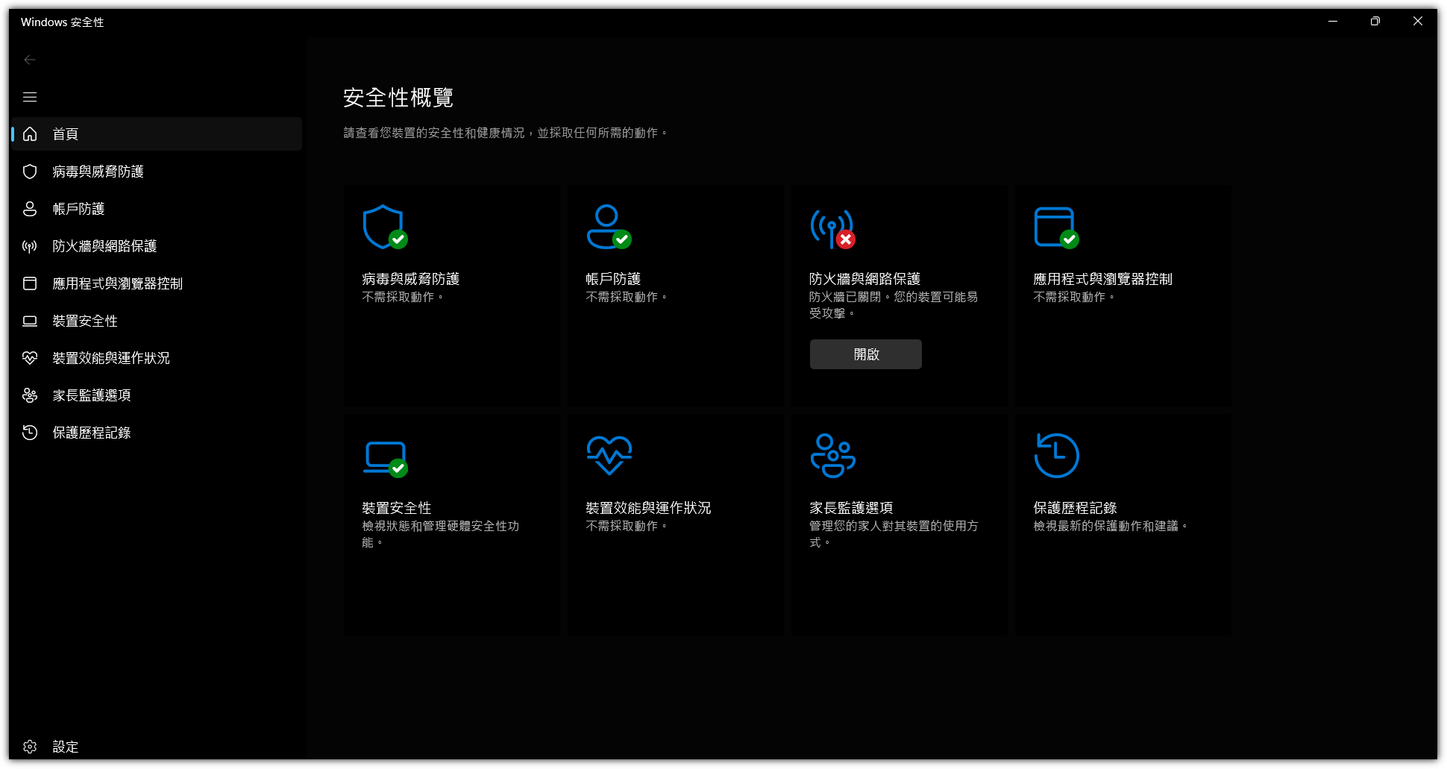Click text 管理您的家人對其裝置的使用方式
The height and width of the screenshot is (769, 1447).
coord(894,534)
